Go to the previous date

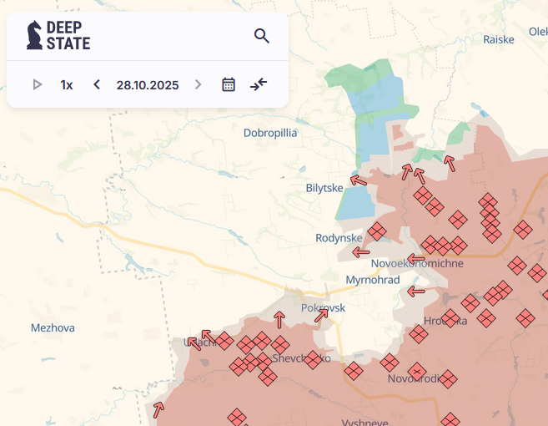tap(97, 84)
